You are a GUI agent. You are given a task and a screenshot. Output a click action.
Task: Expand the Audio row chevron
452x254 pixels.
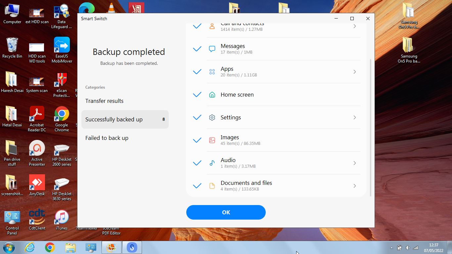tap(355, 163)
